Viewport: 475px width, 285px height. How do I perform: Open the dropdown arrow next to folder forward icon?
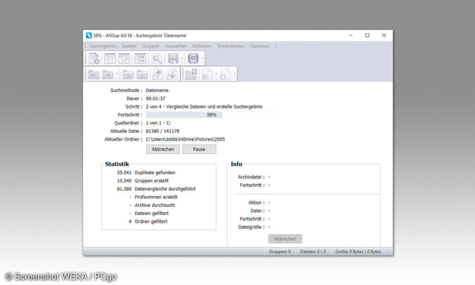tap(117, 74)
